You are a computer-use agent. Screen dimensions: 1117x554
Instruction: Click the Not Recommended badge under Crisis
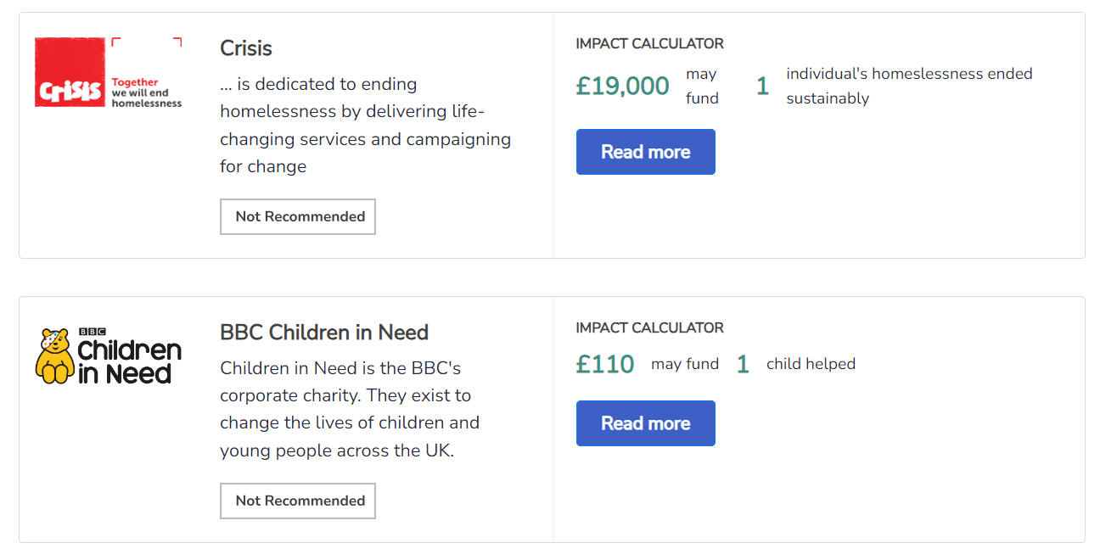[298, 217]
